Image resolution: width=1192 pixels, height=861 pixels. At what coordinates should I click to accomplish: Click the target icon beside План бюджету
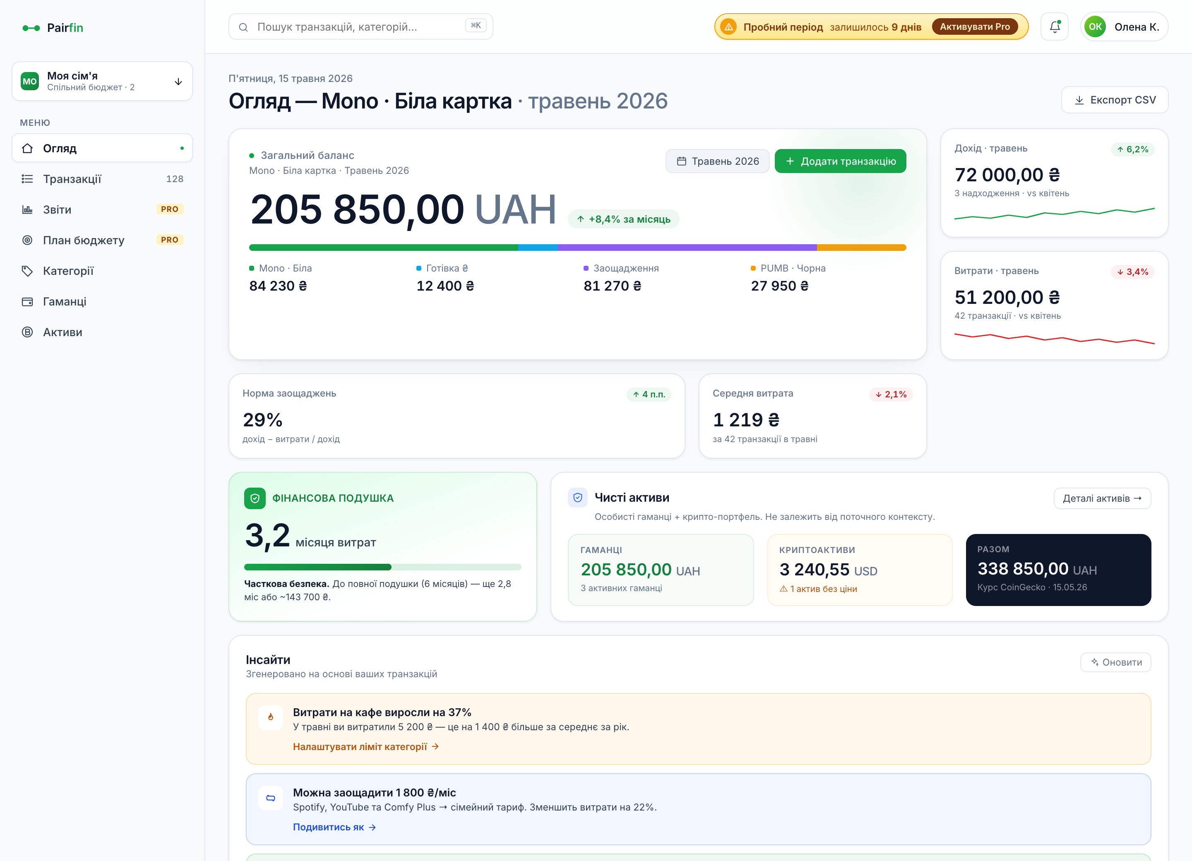pyautogui.click(x=27, y=240)
